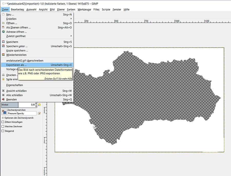This screenshot has height=176, width=231.
Task: Select Wiederherstellen in the Datei menu
Action: click(x=16, y=55)
